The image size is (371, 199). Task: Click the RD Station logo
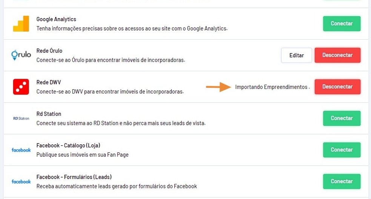click(x=21, y=118)
